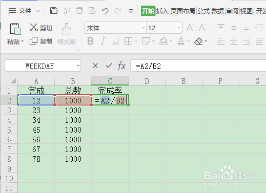Toggle Underline formatting

[115, 41]
